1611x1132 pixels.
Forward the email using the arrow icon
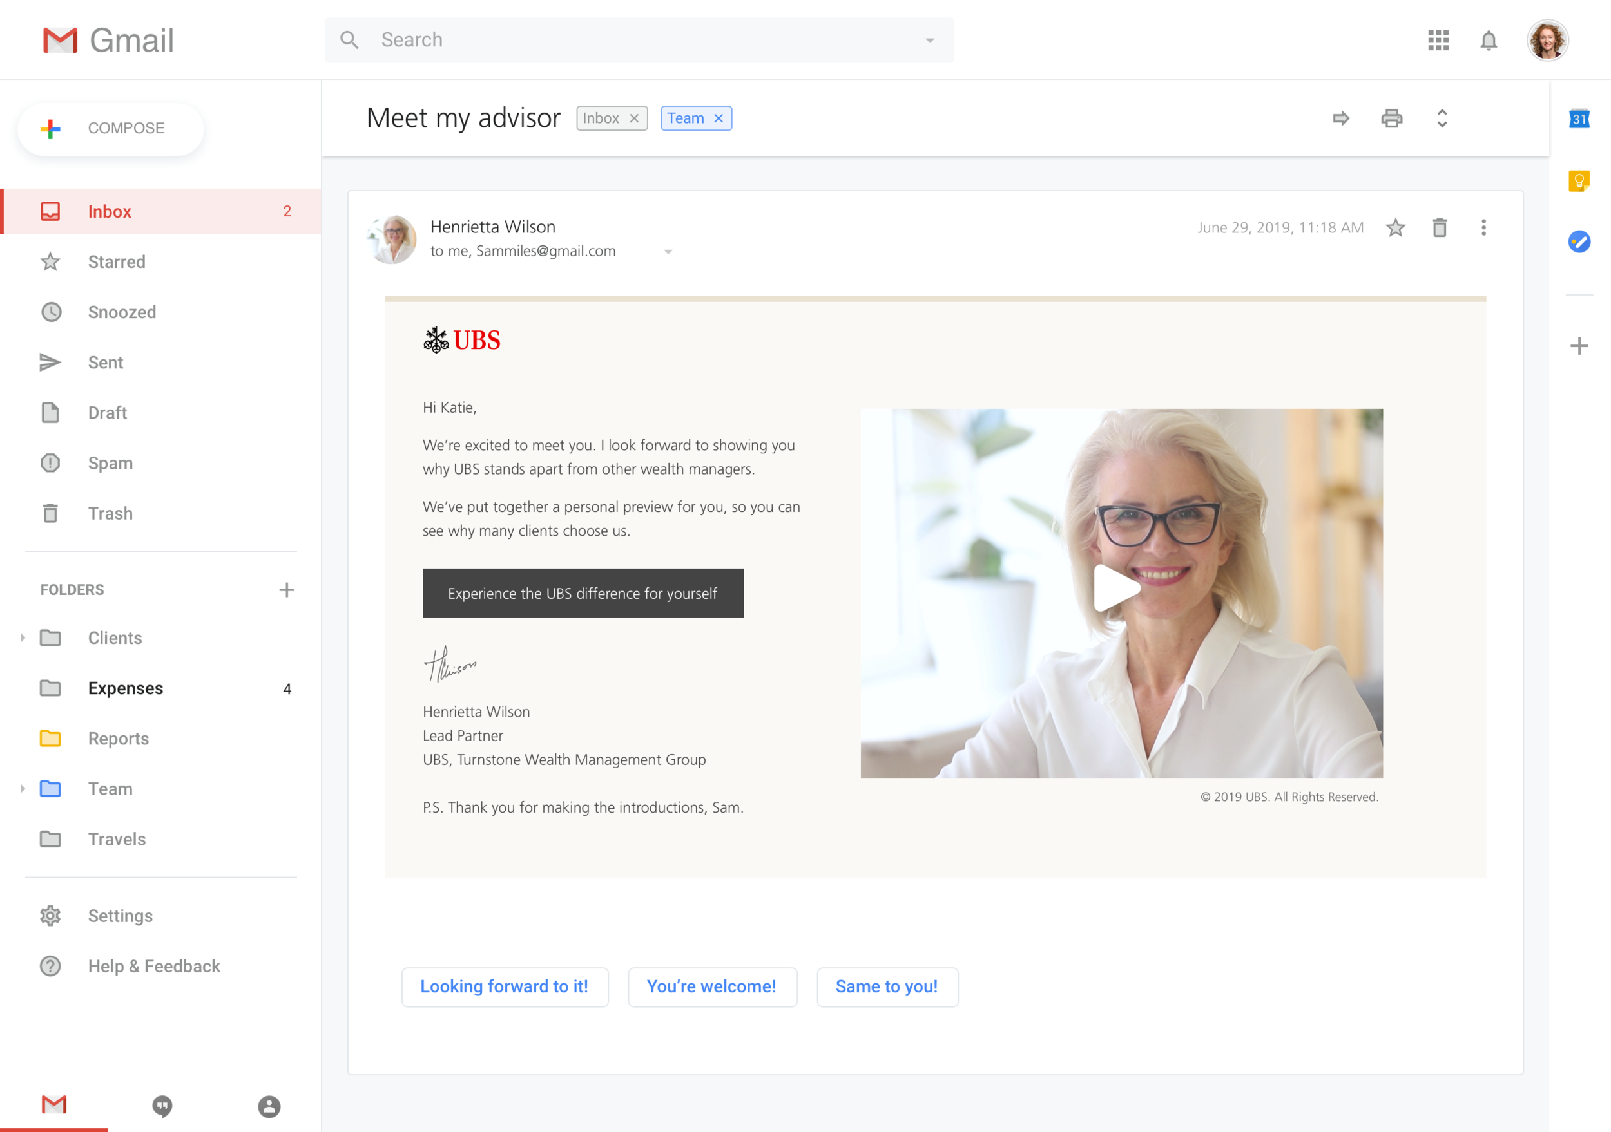[x=1341, y=118]
